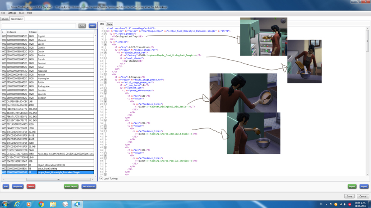Open the Windows Start menu
The image size is (371, 208).
(5, 204)
